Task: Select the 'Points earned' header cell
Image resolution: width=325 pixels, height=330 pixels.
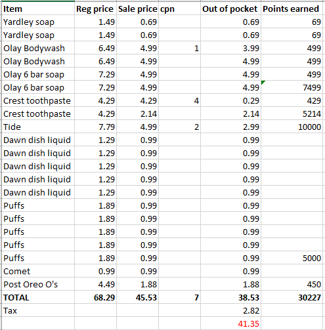Action: pyautogui.click(x=292, y=9)
